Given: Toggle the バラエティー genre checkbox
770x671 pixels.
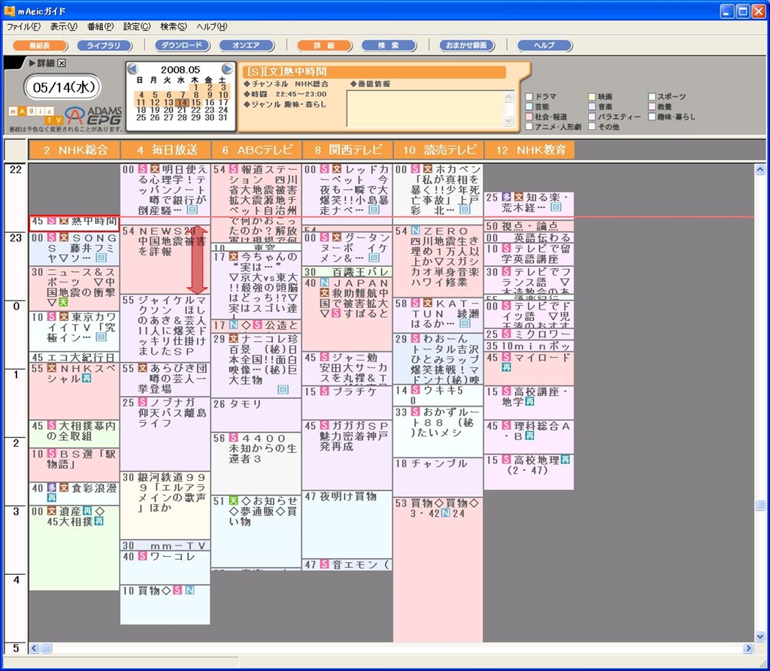Looking at the screenshot, I should tap(592, 116).
